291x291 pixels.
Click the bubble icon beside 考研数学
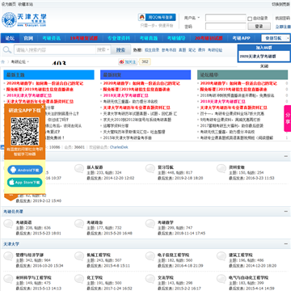click(x=150, y=224)
